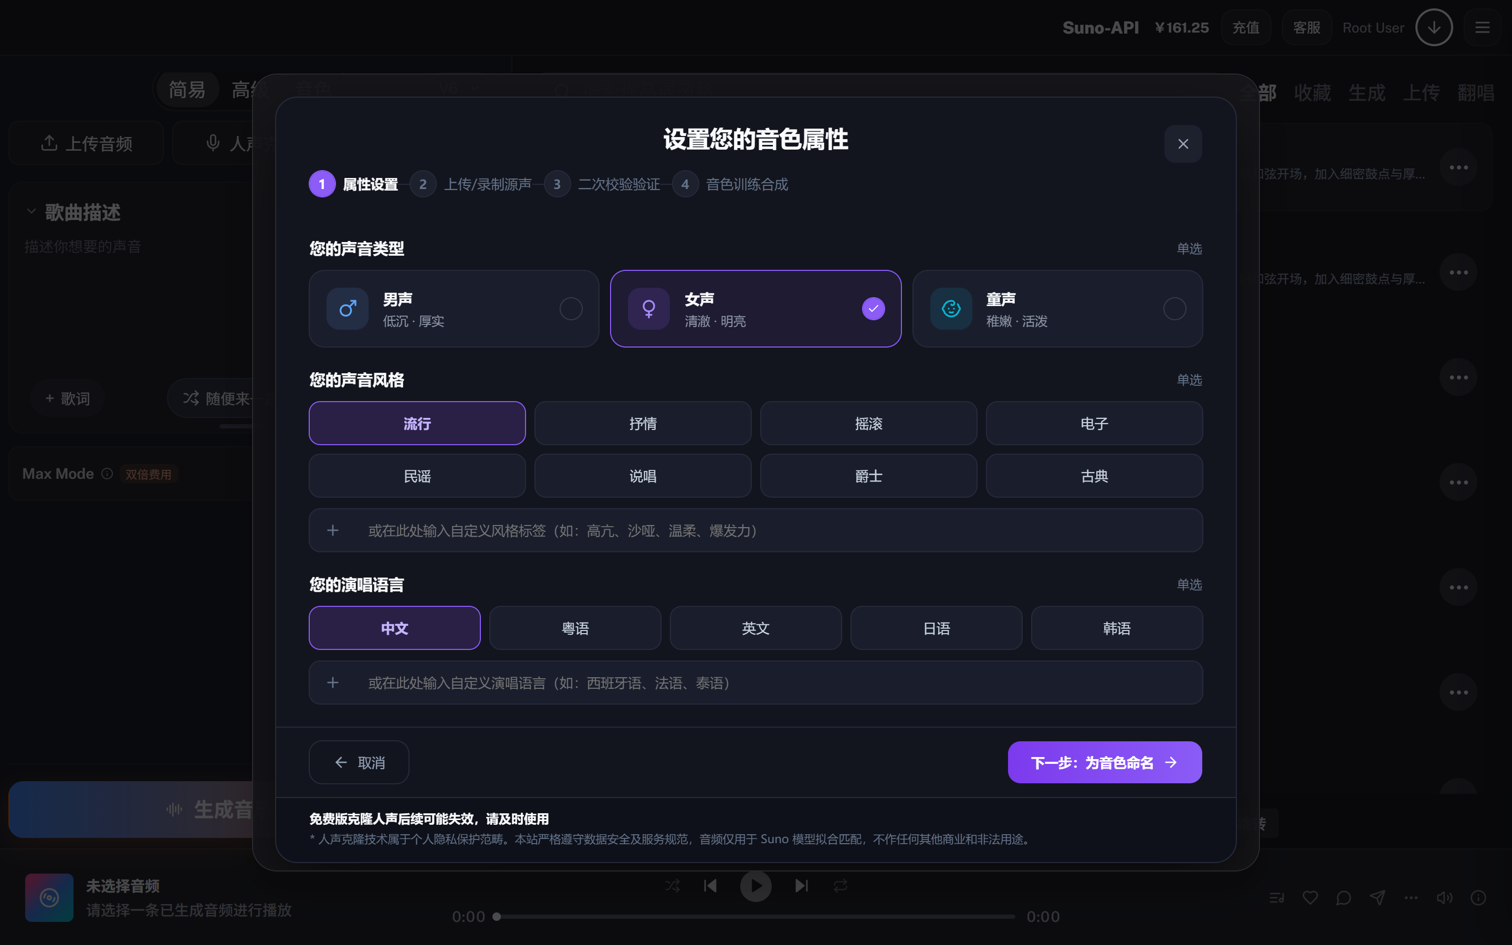Open the 生成 tab
Screen dimensions: 1512x945
(1367, 92)
